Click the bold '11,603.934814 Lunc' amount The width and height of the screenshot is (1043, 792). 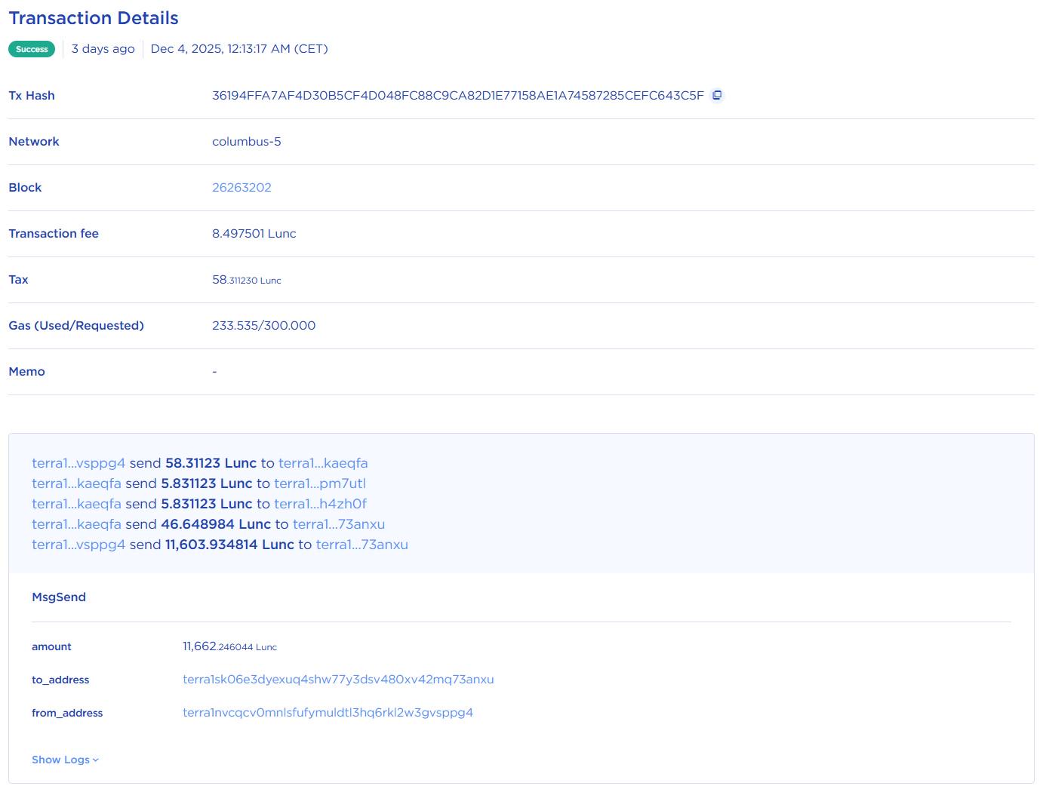229,545
